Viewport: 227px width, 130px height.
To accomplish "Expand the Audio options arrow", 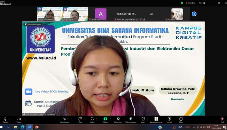I will pyautogui.click(x=10, y=119).
